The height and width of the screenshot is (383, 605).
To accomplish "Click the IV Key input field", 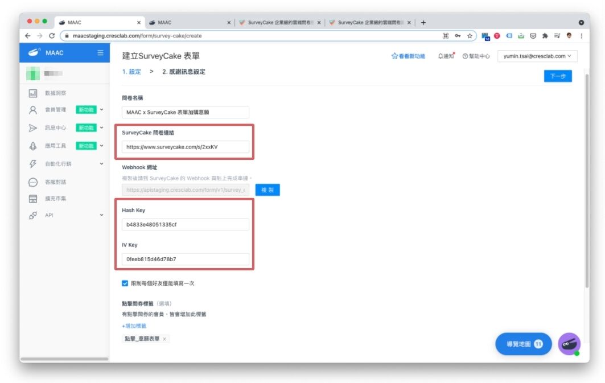I will (x=186, y=259).
